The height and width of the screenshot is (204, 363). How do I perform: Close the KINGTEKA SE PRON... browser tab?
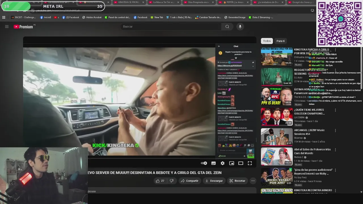pyautogui.click(x=143, y=2)
